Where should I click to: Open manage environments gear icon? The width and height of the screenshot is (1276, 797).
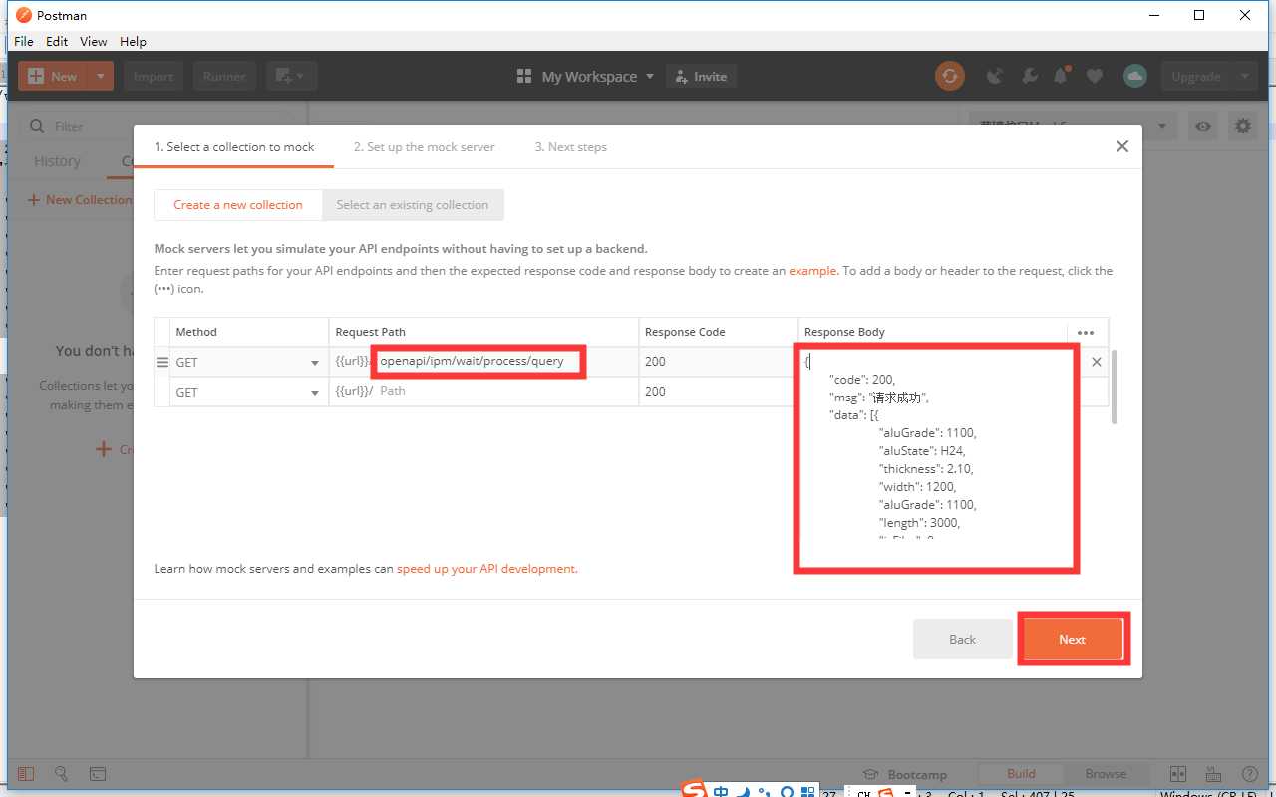pos(1242,126)
